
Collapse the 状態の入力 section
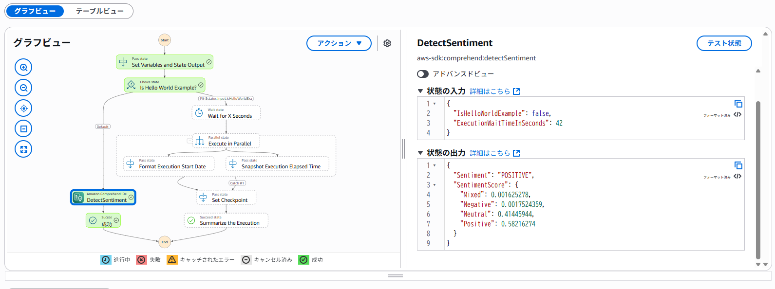coord(420,91)
